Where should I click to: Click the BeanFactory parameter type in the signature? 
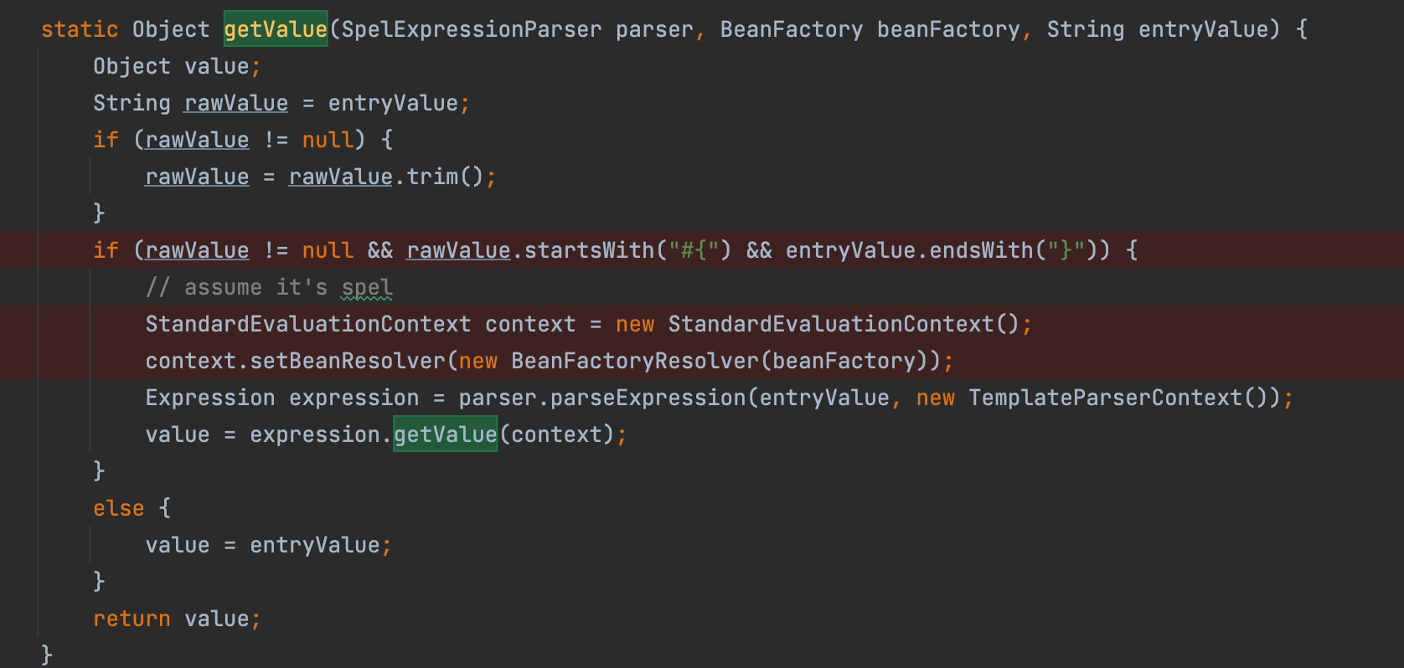pyautogui.click(x=792, y=29)
